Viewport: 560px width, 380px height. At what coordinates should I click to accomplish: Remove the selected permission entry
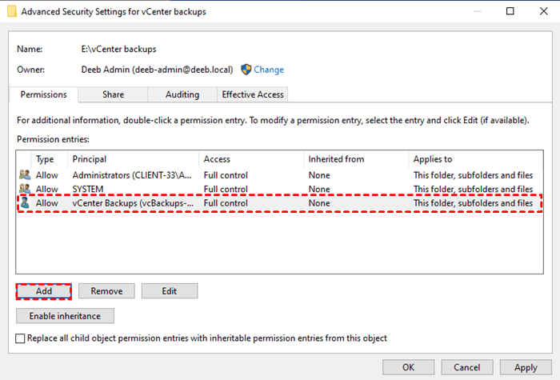(x=106, y=291)
